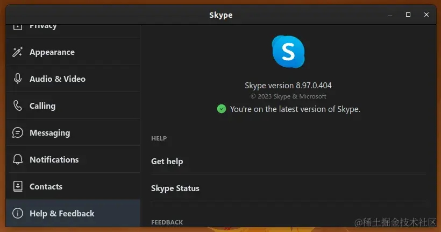Select the Calling settings label
The height and width of the screenshot is (232, 441).
click(x=42, y=106)
